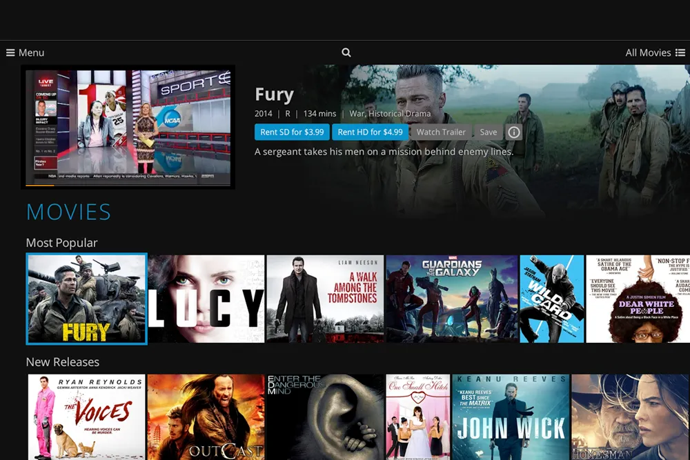Open the hamburger Menu icon
Image resolution: width=690 pixels, height=460 pixels.
(11, 52)
